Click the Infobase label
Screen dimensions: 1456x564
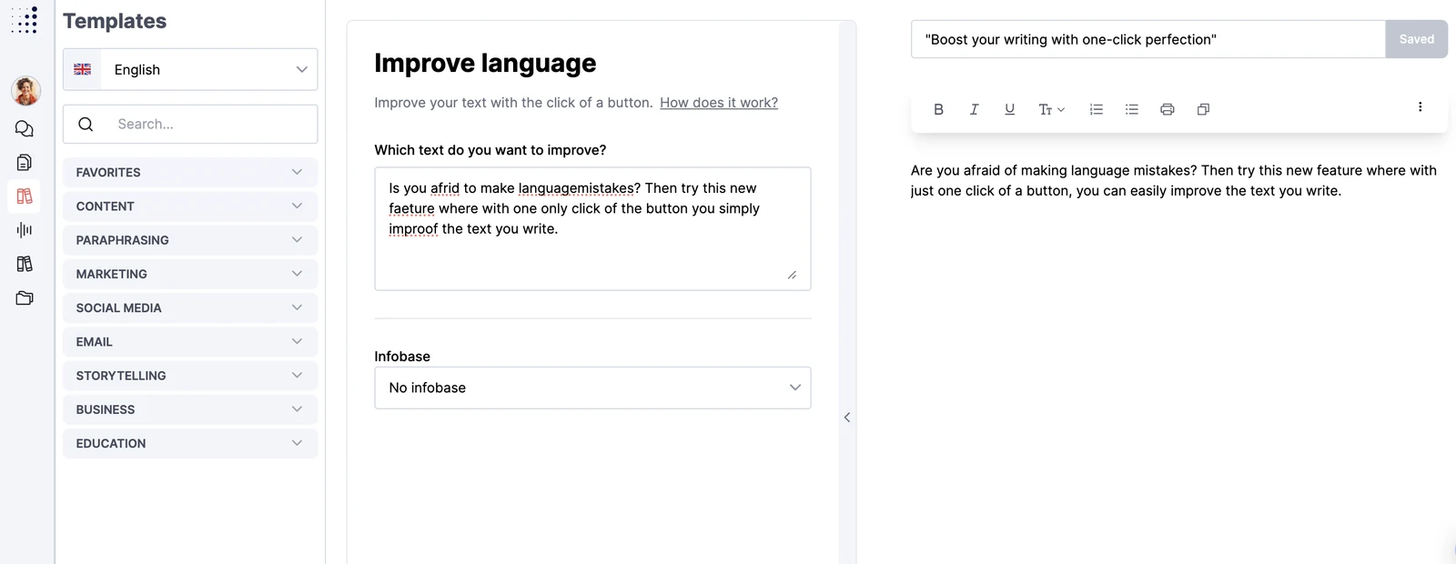[x=402, y=357]
